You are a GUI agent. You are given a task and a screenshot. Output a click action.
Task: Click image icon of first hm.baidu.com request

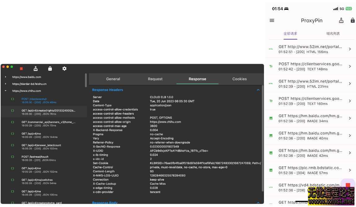271,118
